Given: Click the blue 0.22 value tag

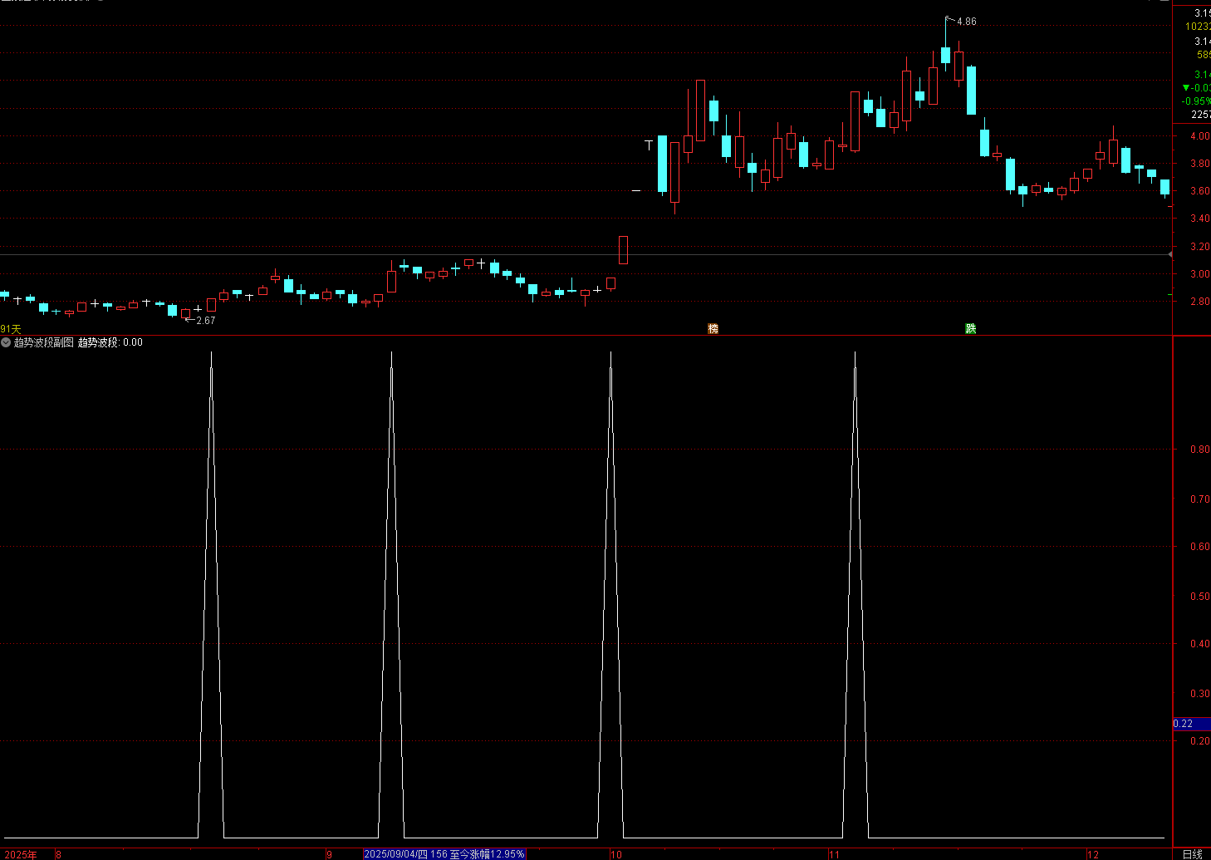Looking at the screenshot, I should (x=1192, y=724).
